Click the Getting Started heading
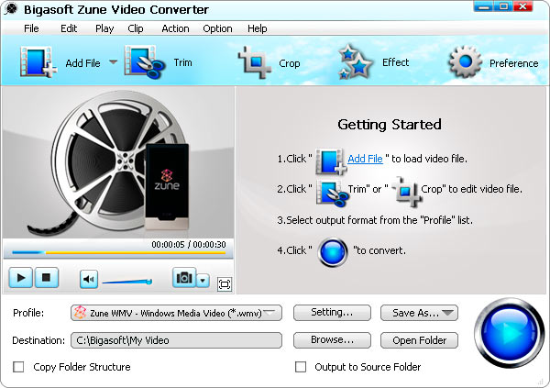Image resolution: width=550 pixels, height=388 pixels. pyautogui.click(x=390, y=125)
